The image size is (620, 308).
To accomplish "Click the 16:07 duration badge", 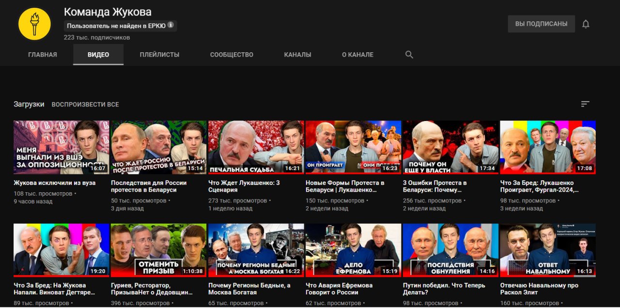I will point(99,169).
